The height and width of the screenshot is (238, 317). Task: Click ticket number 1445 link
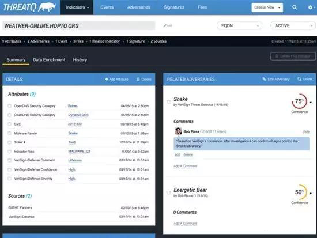(72, 142)
